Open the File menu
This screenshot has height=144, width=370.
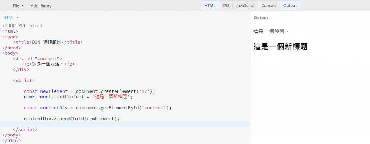click(18, 6)
